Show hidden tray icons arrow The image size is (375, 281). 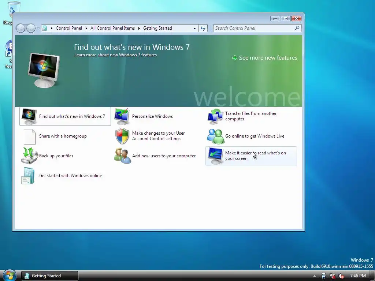point(315,276)
